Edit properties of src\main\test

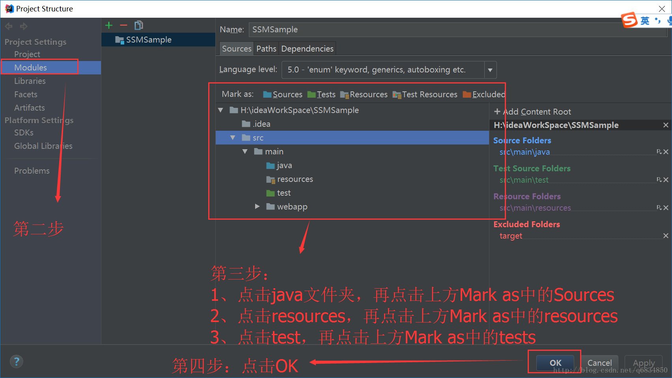(x=659, y=180)
